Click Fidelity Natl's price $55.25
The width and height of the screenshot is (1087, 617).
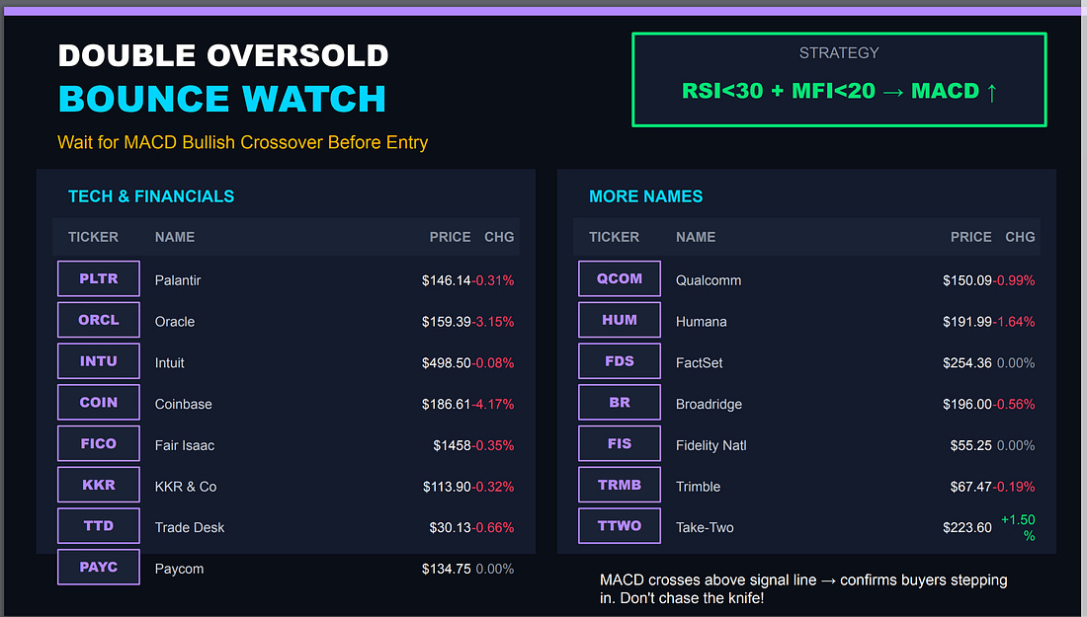click(970, 445)
